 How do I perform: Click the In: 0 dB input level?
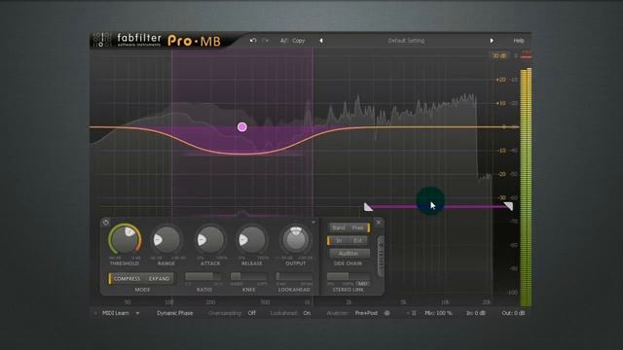[x=476, y=313]
